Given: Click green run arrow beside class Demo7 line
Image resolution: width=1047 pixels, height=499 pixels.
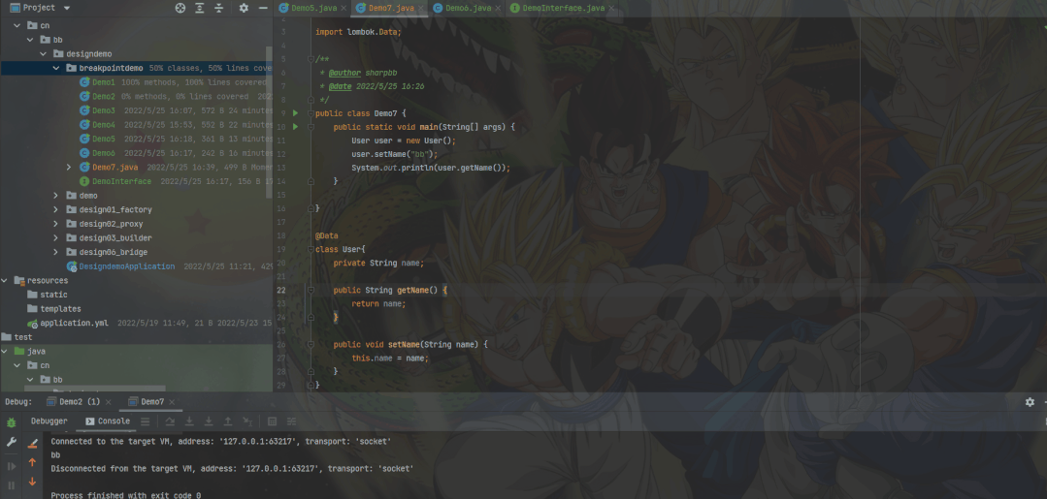Looking at the screenshot, I should click(x=295, y=113).
